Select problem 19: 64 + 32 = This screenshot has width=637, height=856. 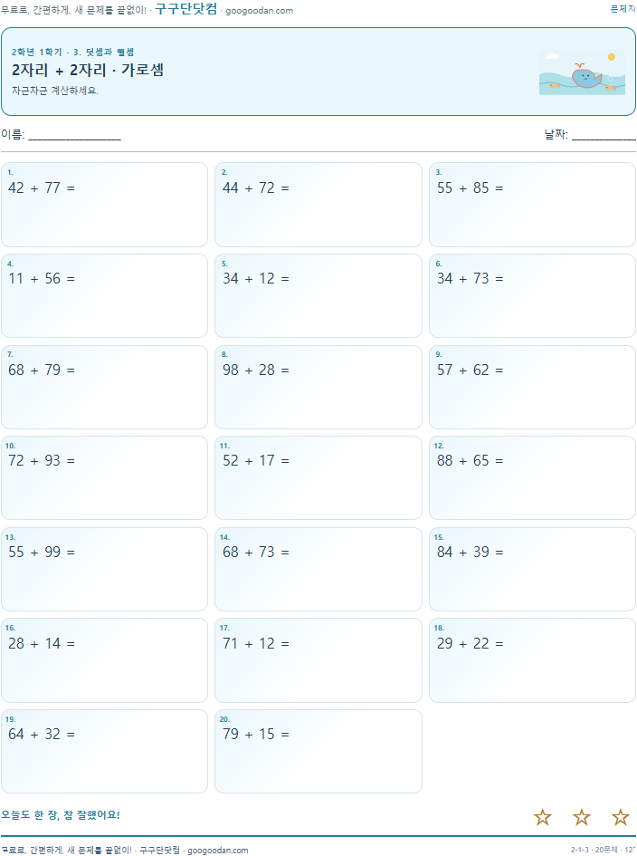click(x=104, y=751)
